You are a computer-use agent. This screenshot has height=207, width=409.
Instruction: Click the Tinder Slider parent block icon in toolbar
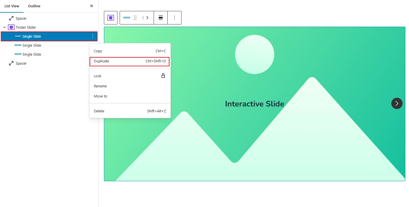point(111,18)
